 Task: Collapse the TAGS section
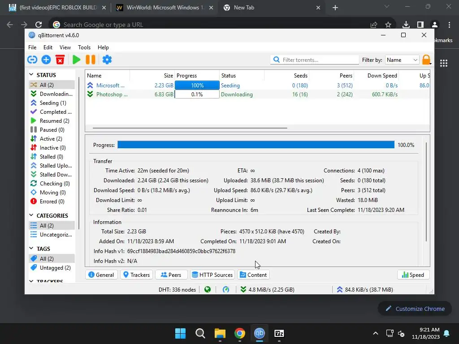[31, 248]
